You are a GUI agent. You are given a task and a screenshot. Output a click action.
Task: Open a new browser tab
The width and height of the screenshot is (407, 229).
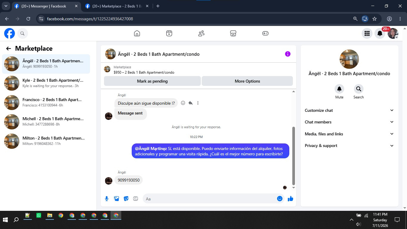point(158,6)
